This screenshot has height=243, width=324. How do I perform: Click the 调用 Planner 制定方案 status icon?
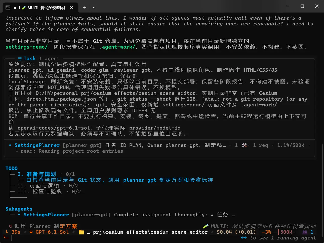pos(11,226)
